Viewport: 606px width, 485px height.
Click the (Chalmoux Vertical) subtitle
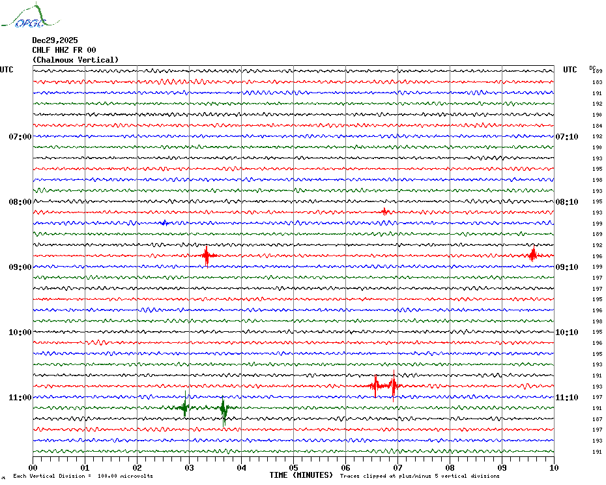click(76, 60)
